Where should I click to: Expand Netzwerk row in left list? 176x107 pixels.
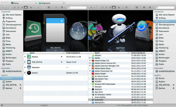tap(25, 67)
